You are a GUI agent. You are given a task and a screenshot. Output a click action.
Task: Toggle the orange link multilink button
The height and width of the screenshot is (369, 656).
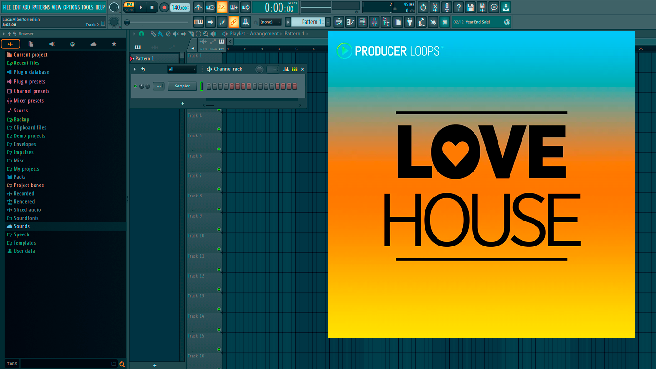233,22
